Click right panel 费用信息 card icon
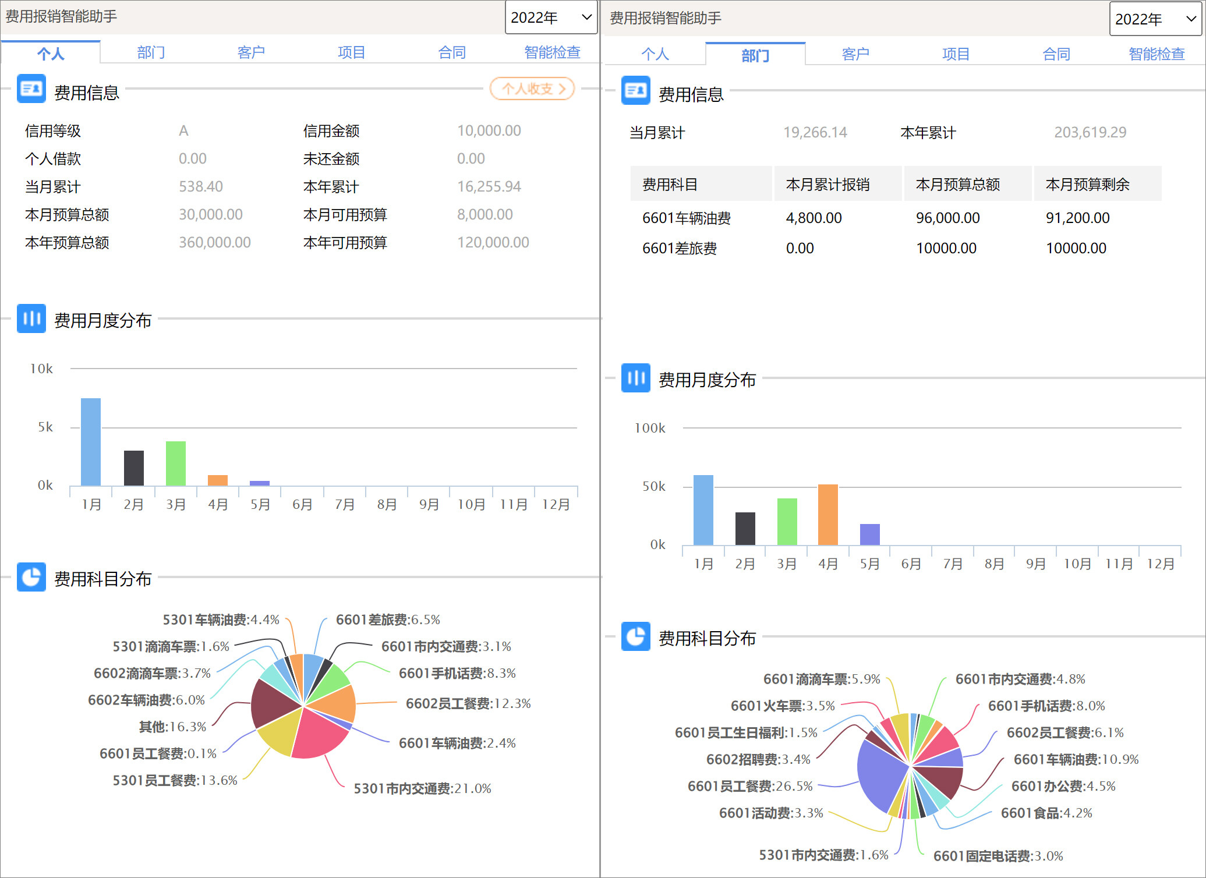 [635, 91]
